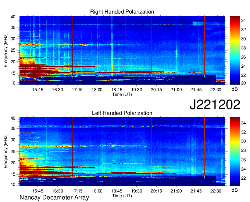Screen dimensions: 250x202
Task: Click 15:45 time tick under Right Handed plot
Action: pyautogui.click(x=37, y=90)
